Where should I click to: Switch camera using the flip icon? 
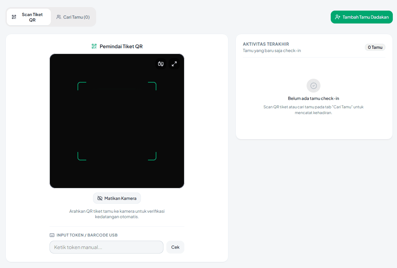tap(161, 64)
